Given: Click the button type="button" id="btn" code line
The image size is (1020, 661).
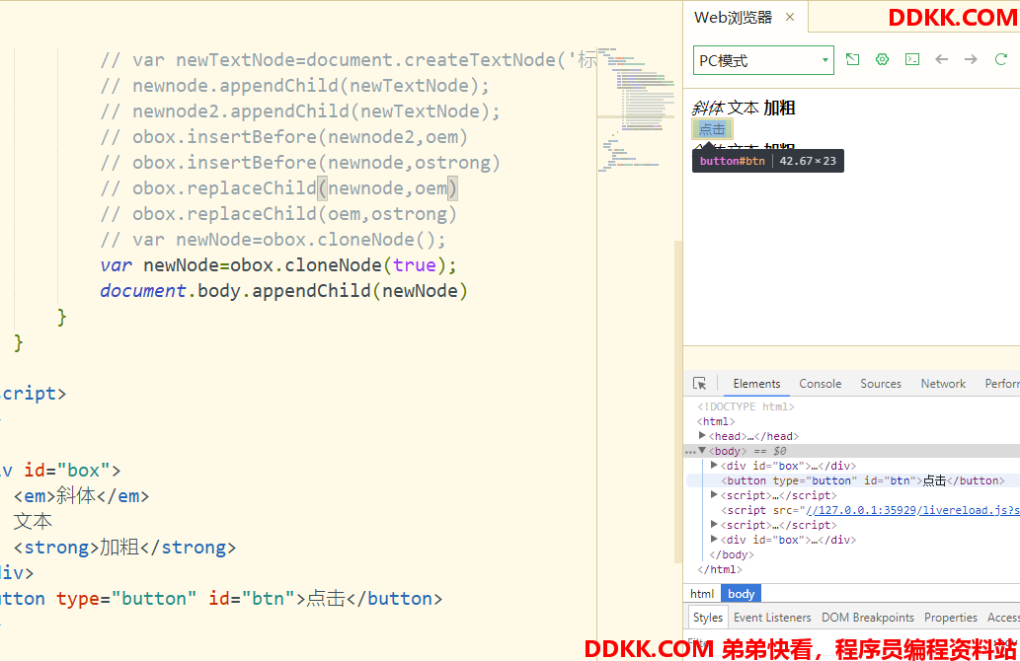Looking at the screenshot, I should tap(221, 598).
